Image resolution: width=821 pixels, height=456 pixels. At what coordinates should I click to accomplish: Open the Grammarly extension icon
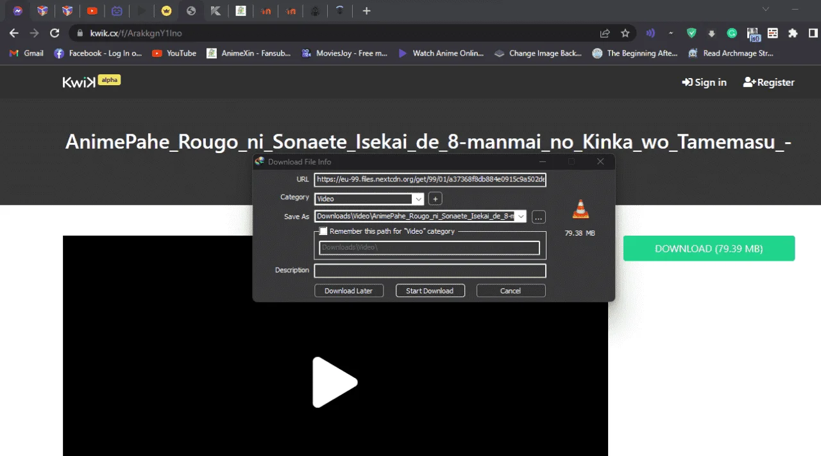pyautogui.click(x=732, y=33)
